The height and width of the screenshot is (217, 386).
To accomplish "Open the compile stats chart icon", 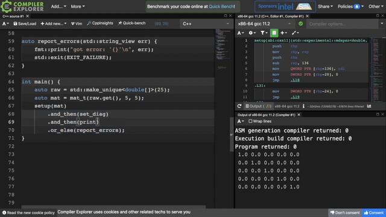I will coord(369,106).
